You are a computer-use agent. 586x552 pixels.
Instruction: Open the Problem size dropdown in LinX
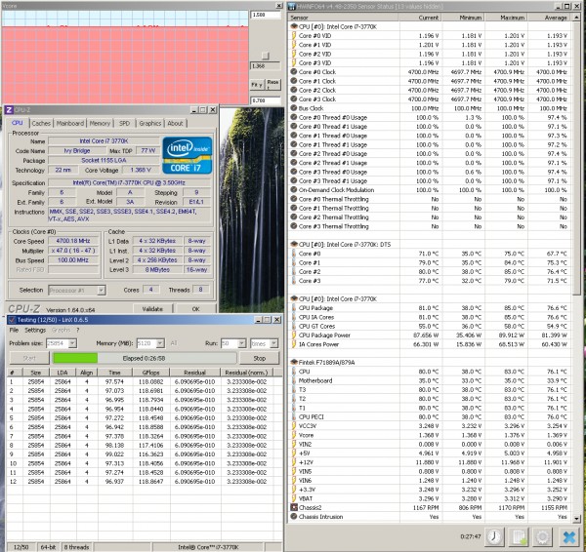pyautogui.click(x=72, y=343)
